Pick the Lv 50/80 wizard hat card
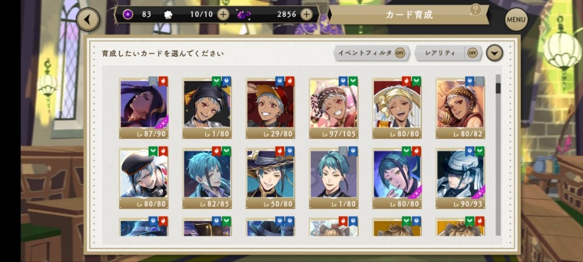The width and height of the screenshot is (583, 262). pos(270,178)
